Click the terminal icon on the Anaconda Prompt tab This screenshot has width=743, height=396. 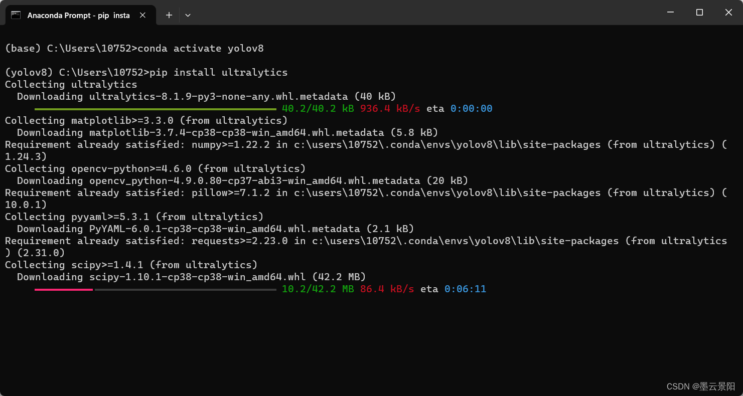tap(16, 15)
